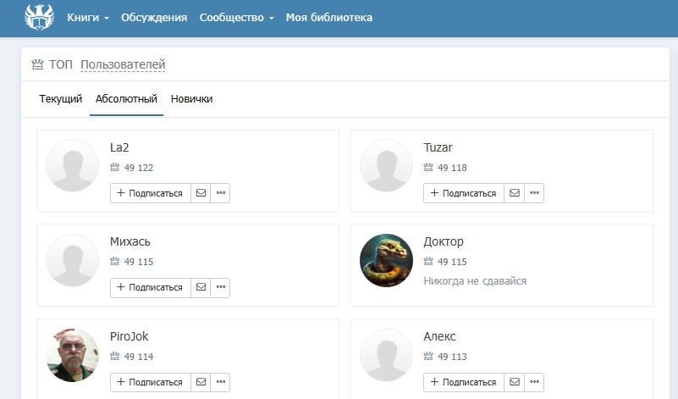Open more options for Михась
This screenshot has height=399, width=678.
coord(221,287)
